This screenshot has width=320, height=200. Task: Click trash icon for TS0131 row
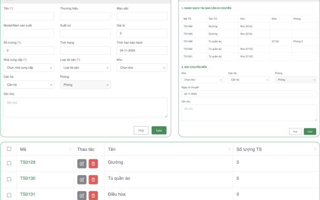tap(93, 195)
